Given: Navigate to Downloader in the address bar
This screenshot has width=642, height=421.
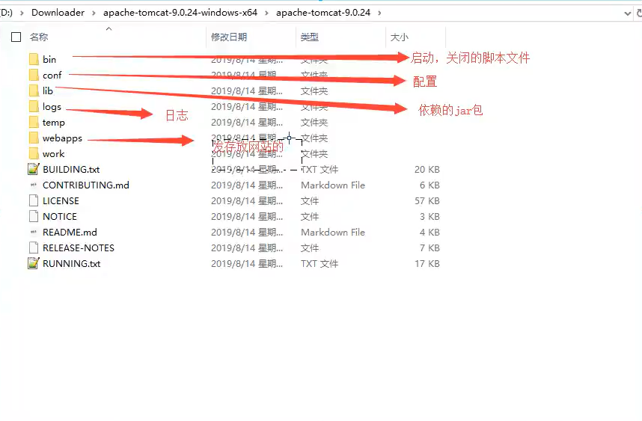Looking at the screenshot, I should pos(58,13).
